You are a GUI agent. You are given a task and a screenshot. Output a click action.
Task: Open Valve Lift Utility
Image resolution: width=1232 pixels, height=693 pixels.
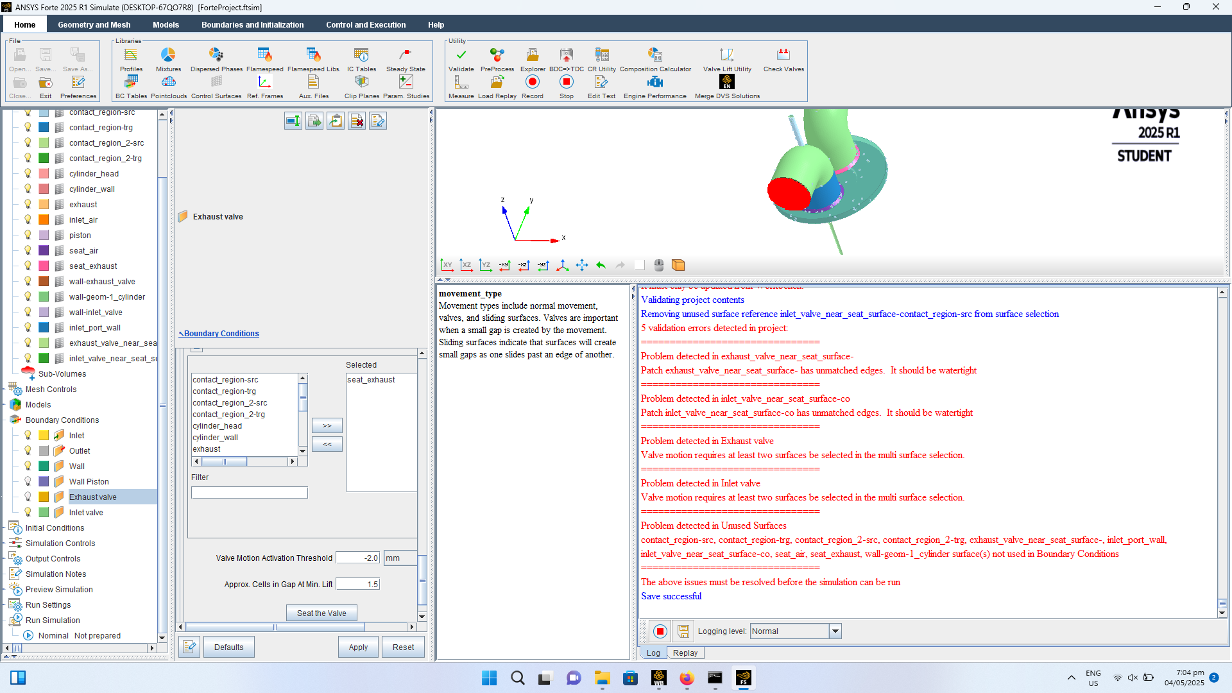[x=726, y=60]
